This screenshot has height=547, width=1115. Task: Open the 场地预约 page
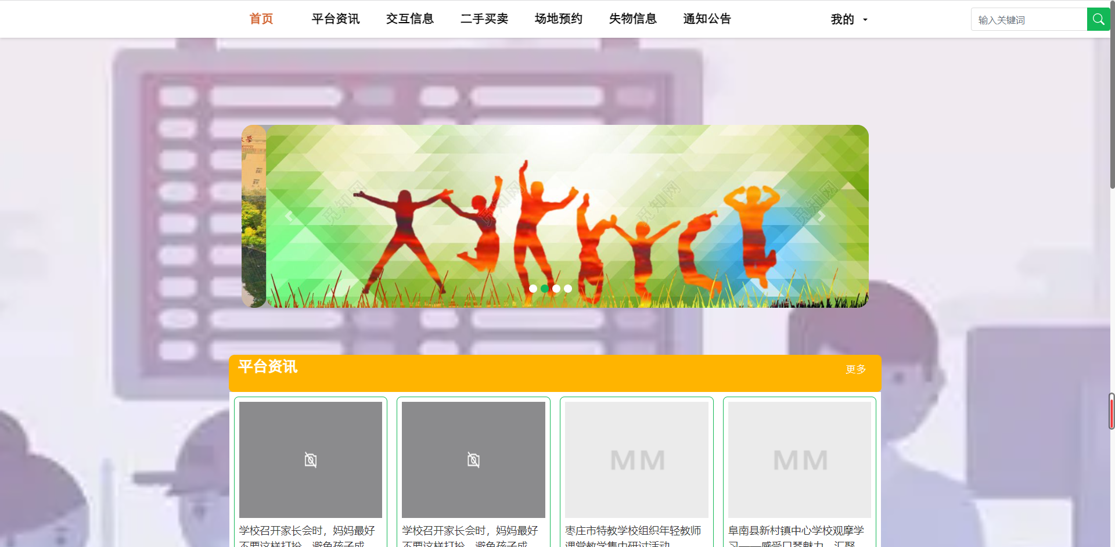(x=558, y=18)
